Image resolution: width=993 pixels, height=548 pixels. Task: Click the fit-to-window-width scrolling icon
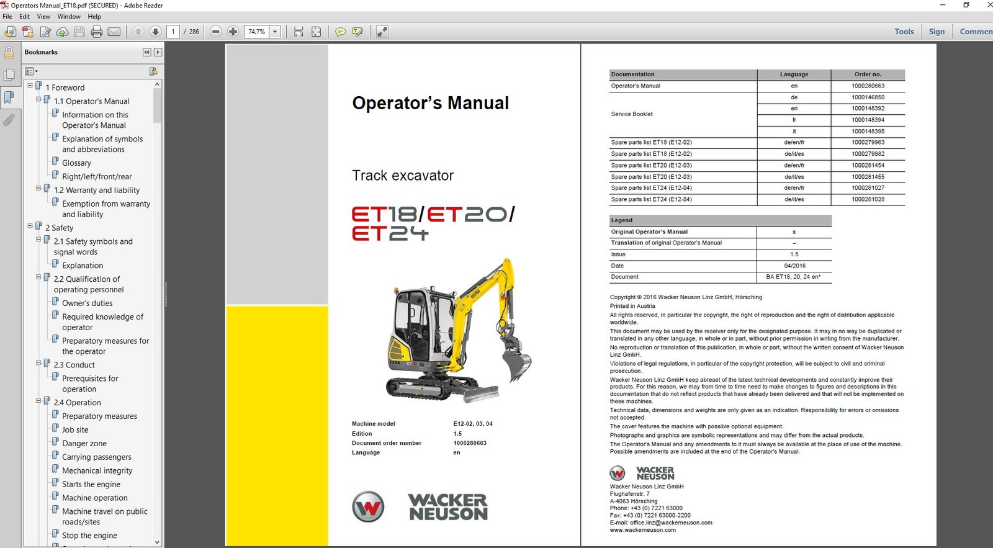[x=299, y=32]
